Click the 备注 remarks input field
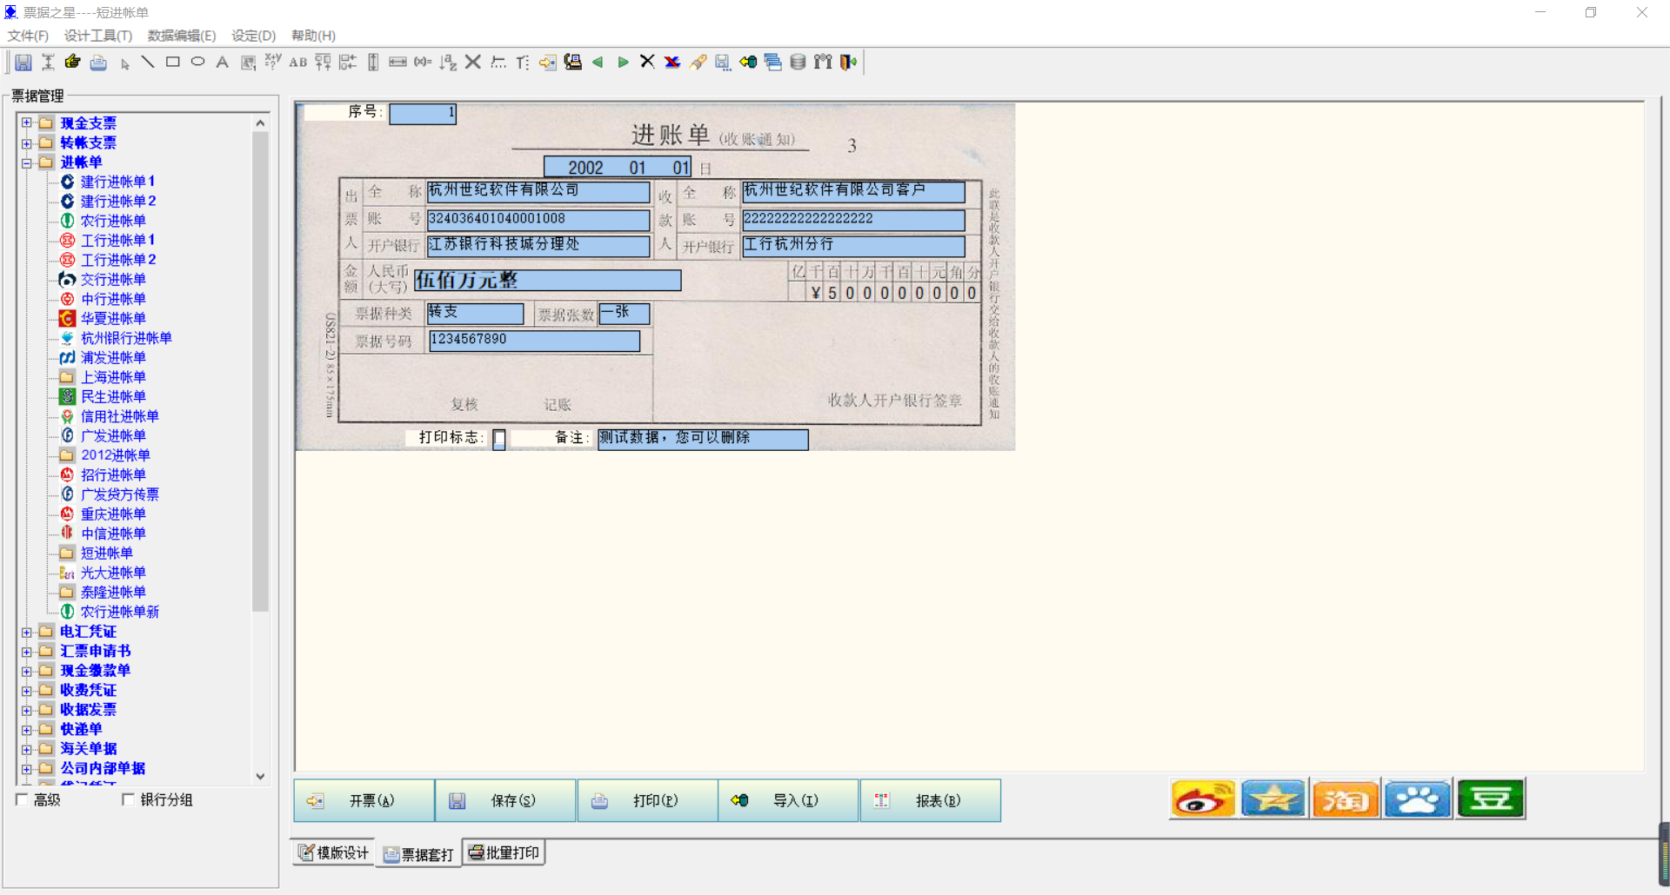 point(703,439)
